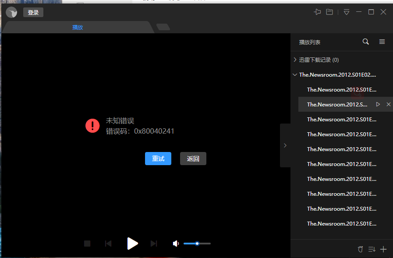
Task: Collapse the playlist panel with side arrow
Action: [285, 145]
